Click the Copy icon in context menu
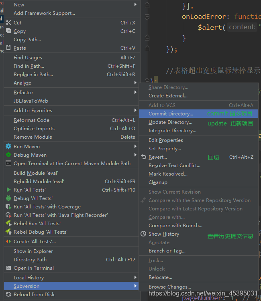This screenshot has height=301, width=261. (x=8, y=31)
